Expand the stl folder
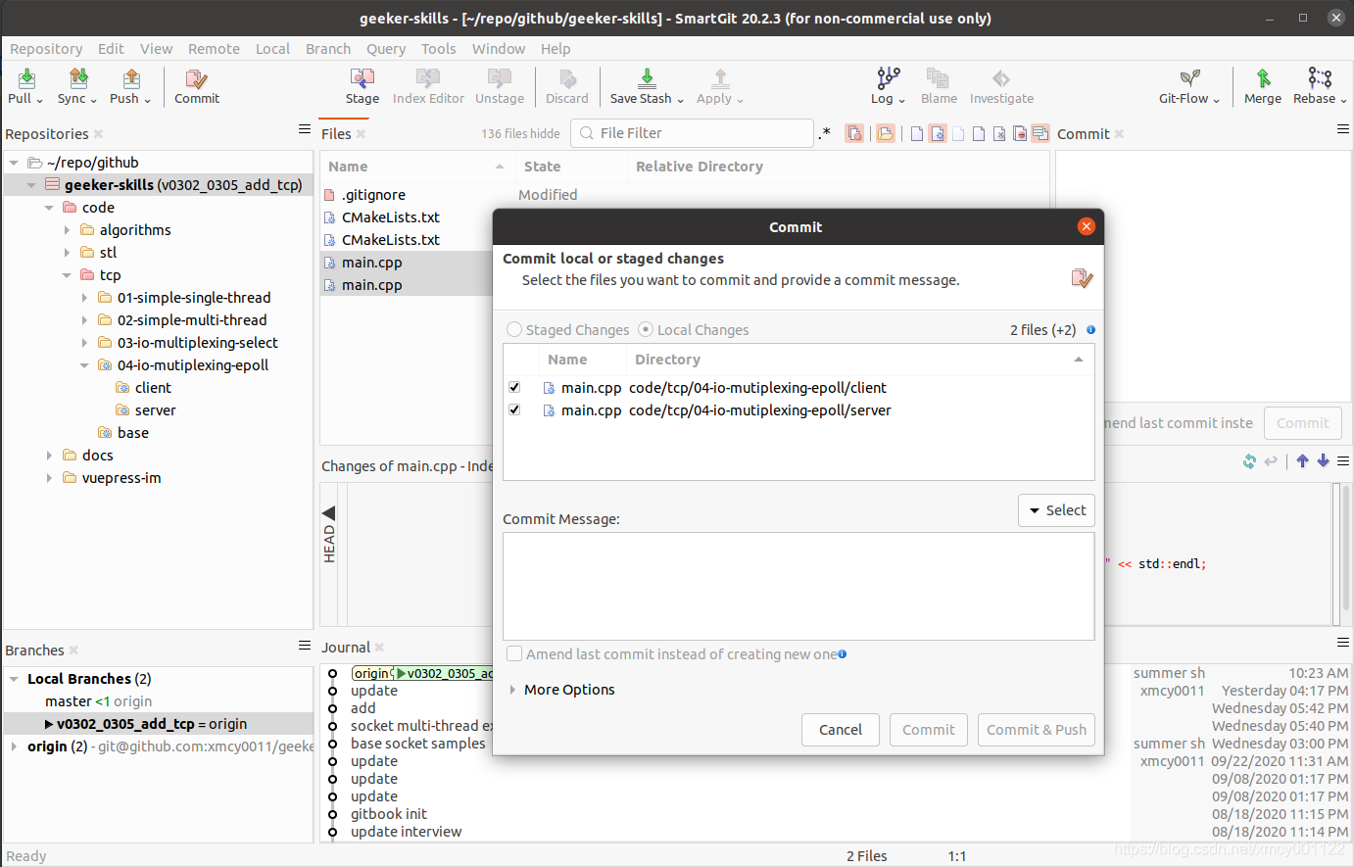Image resolution: width=1354 pixels, height=867 pixels. click(67, 253)
